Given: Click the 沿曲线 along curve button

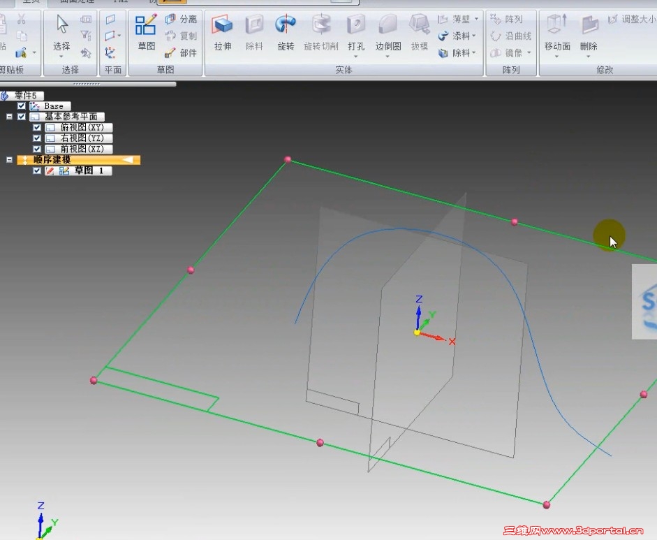Looking at the screenshot, I should point(511,36).
